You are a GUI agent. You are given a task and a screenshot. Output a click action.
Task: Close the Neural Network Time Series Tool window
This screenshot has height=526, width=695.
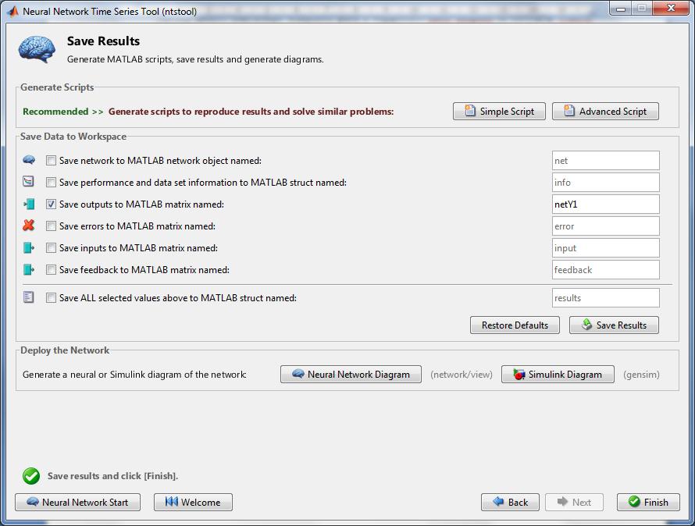tap(671, 9)
